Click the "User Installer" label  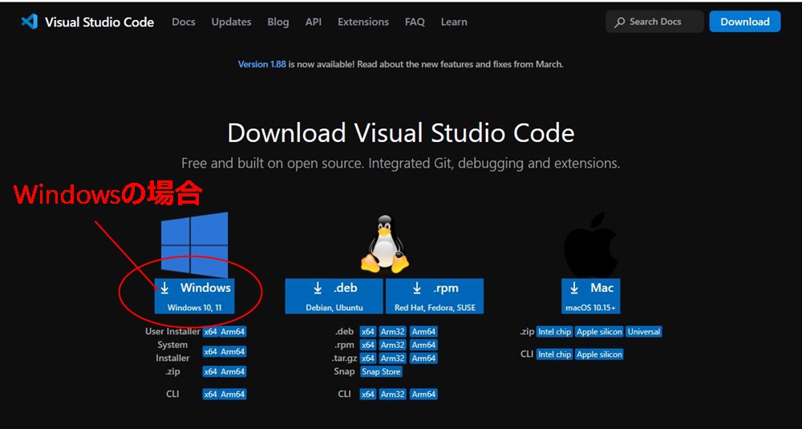click(x=172, y=331)
